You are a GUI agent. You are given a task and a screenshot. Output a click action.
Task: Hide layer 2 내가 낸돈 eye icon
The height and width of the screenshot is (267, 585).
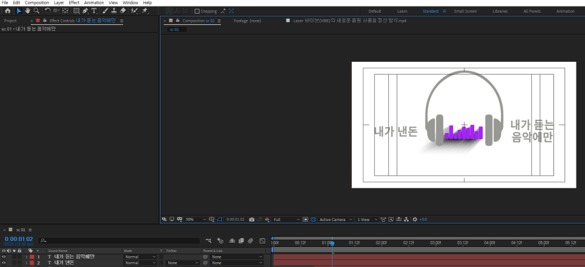pos(4,263)
